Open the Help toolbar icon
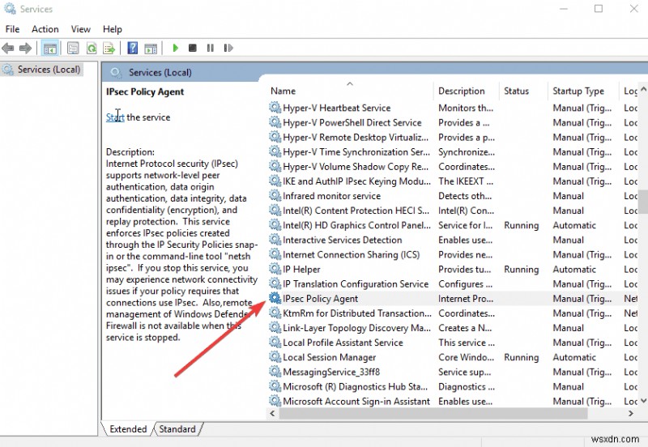Image resolution: width=648 pixels, height=447 pixels. [x=133, y=48]
